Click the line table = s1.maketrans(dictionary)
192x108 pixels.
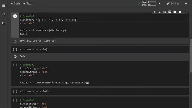coord(43,30)
